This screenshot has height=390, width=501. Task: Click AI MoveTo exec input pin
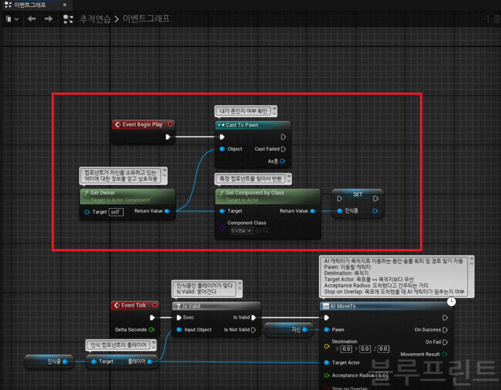tap(327, 318)
